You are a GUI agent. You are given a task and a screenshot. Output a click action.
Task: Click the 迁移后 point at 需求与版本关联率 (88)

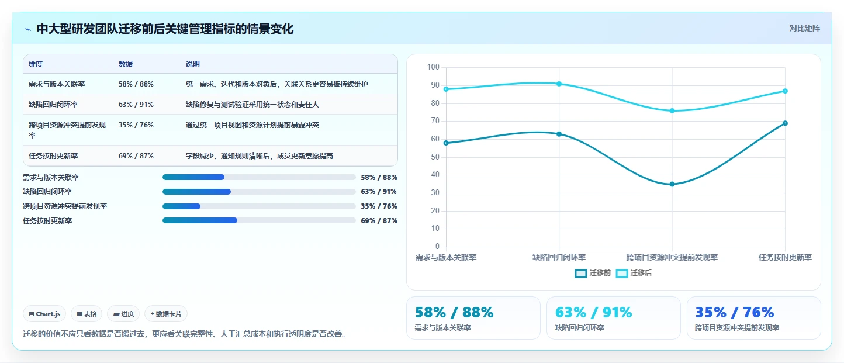(x=446, y=89)
